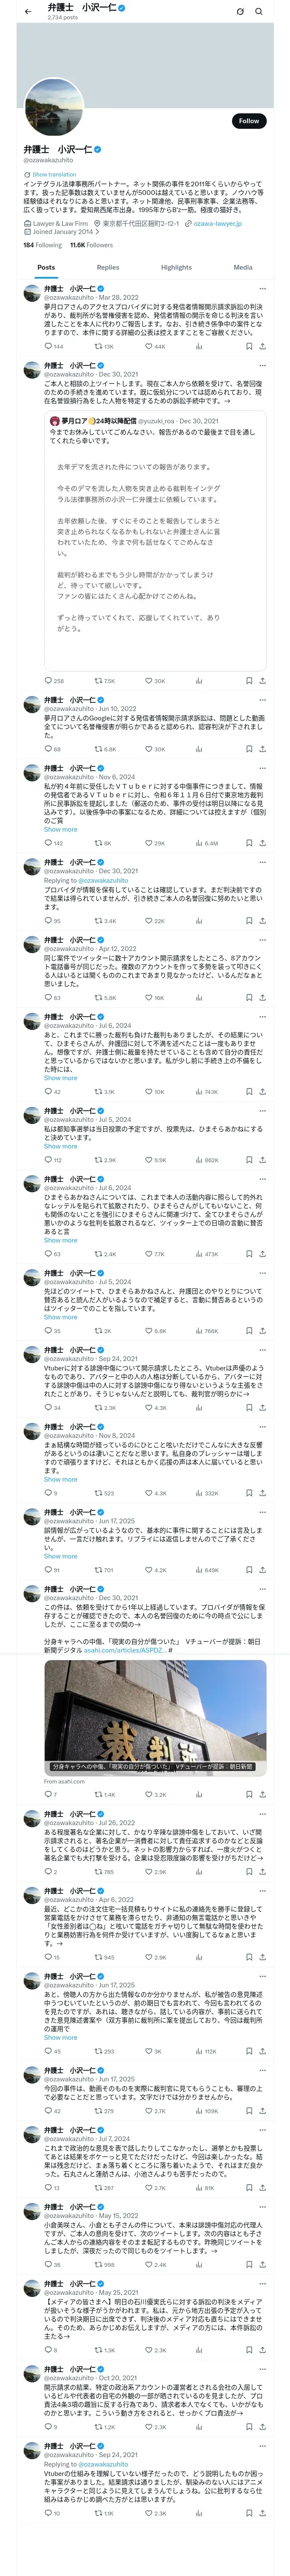Screen dimensions: 290x2576
Task: Share the Mar 28, 2022 post
Action: click(x=262, y=346)
